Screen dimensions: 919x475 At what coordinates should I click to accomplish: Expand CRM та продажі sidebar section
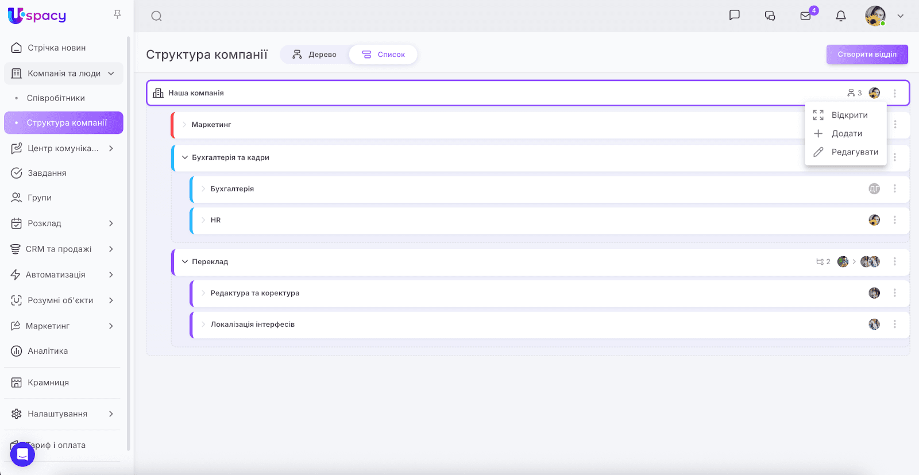[111, 249]
